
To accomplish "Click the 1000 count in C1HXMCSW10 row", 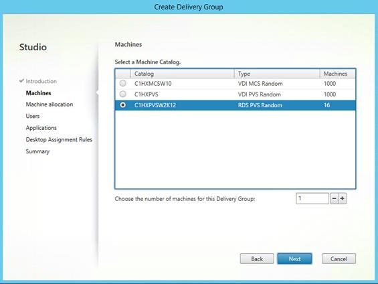I will tap(330, 84).
